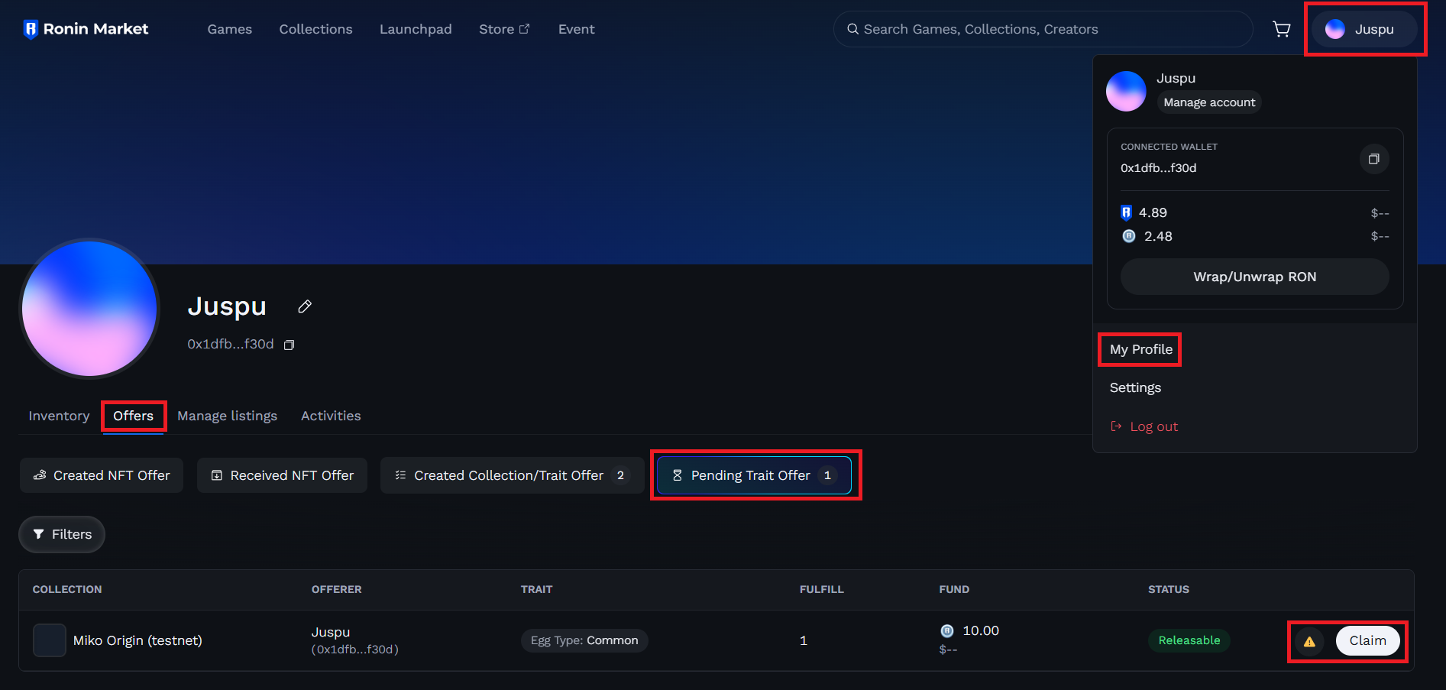Open My Profile
Screen dimensions: 1446x690
pyautogui.click(x=1140, y=349)
